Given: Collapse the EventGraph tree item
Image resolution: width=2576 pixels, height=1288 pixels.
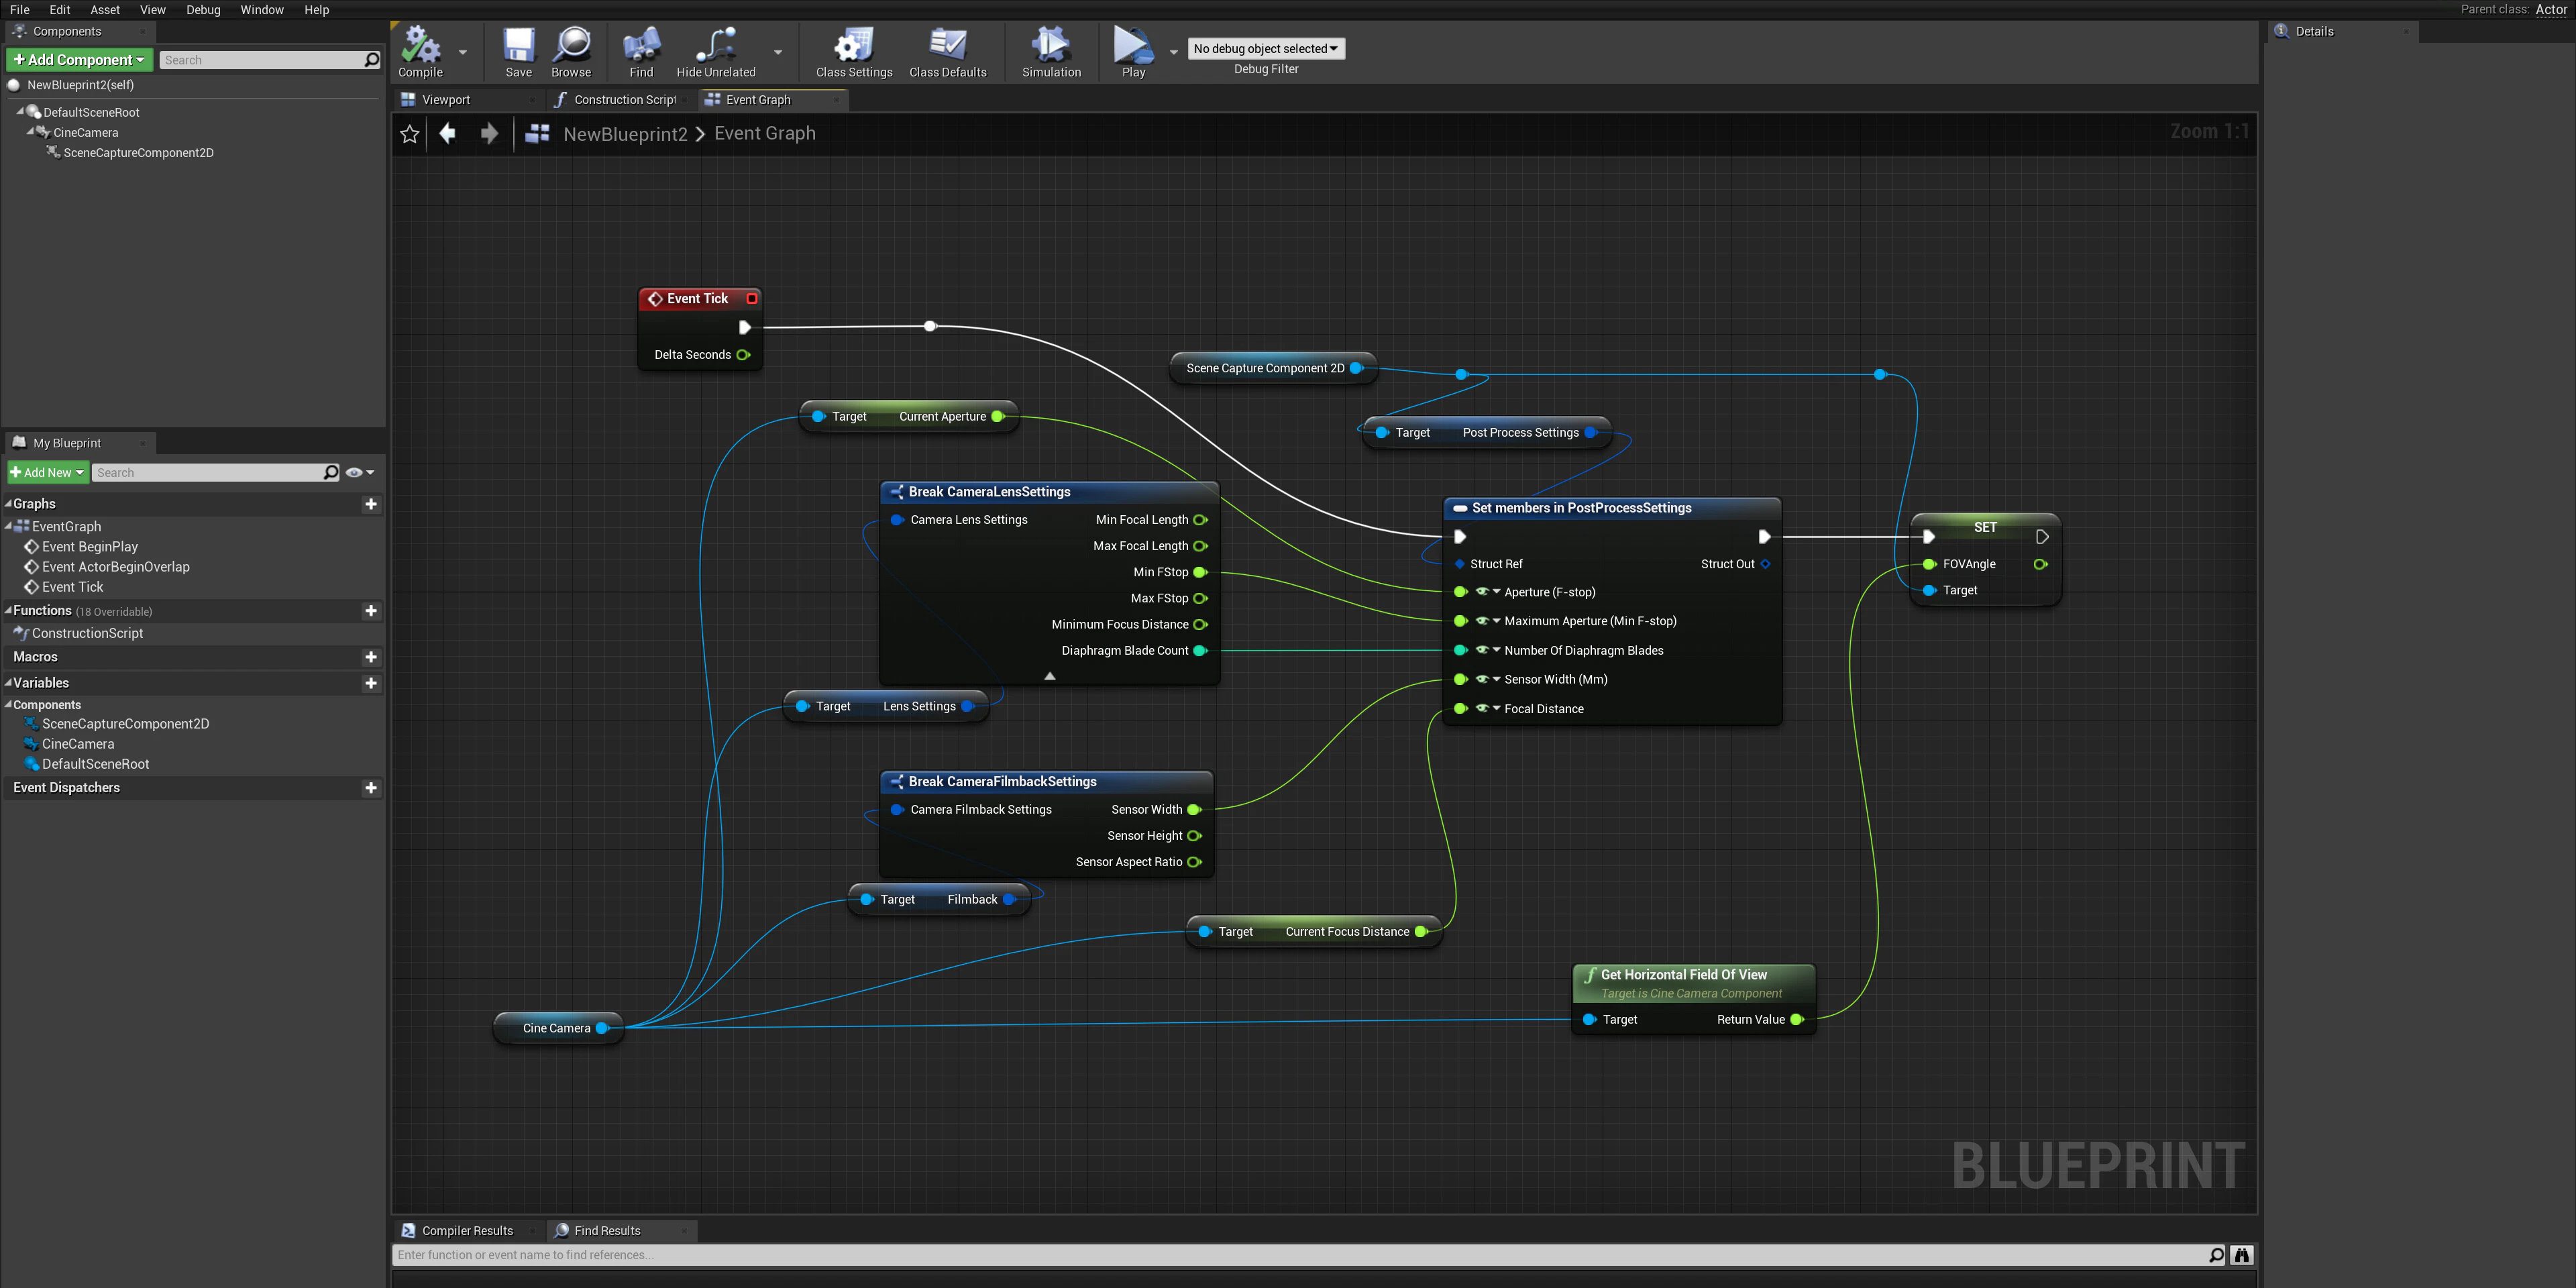Looking at the screenshot, I should tap(8, 526).
